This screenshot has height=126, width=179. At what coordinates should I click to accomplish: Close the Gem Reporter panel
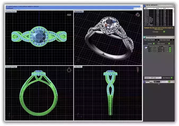tap(173, 37)
